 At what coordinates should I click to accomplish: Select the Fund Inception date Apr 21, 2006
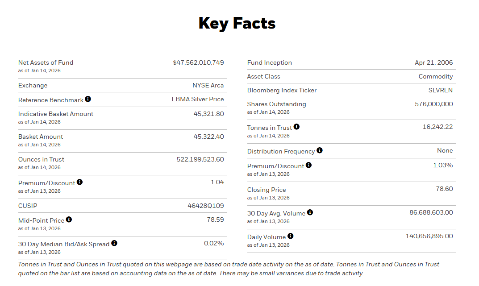coord(433,62)
